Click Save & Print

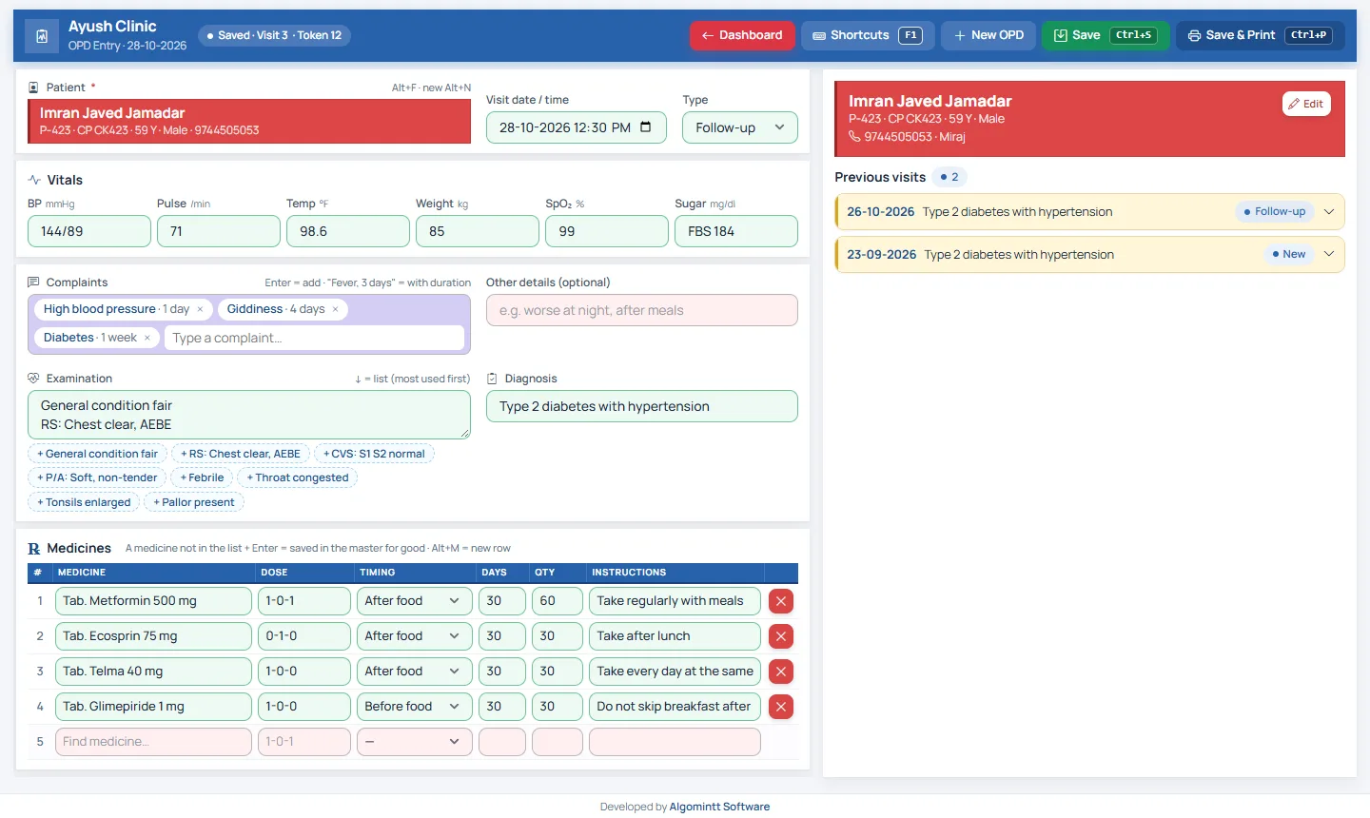[x=1261, y=35]
